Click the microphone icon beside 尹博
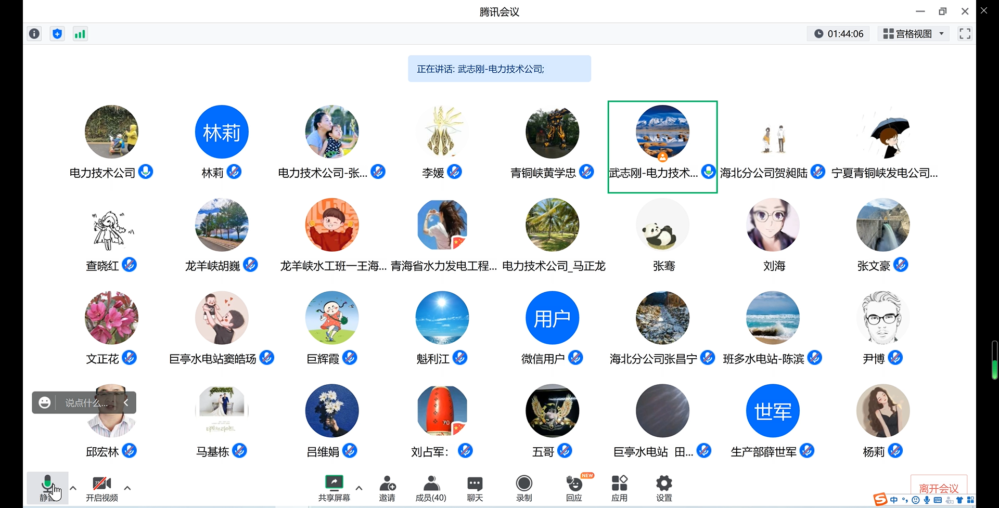This screenshot has width=999, height=508. point(895,358)
